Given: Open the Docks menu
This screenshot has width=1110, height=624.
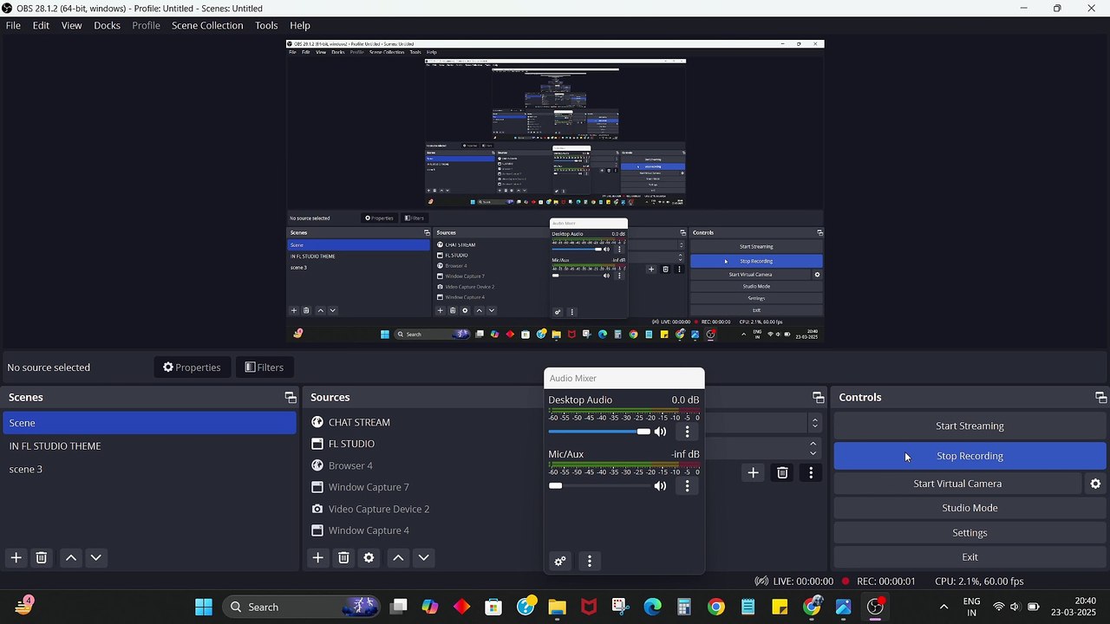Looking at the screenshot, I should coord(107,25).
